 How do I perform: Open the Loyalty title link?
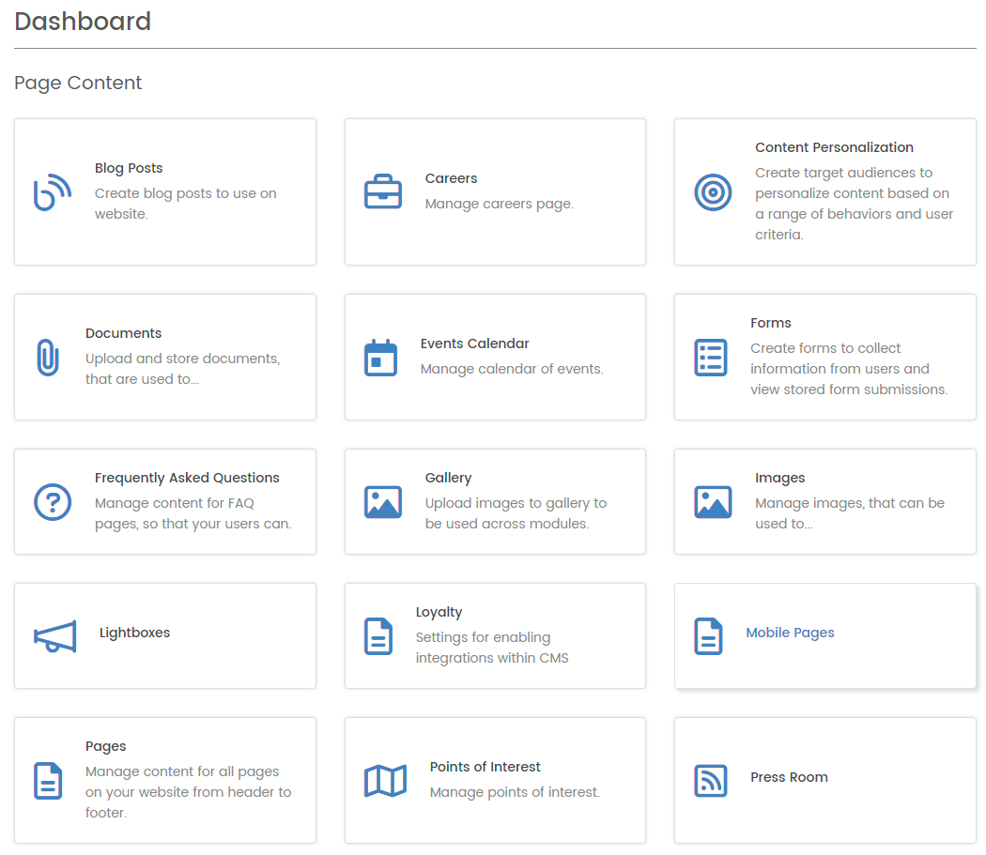(x=439, y=612)
